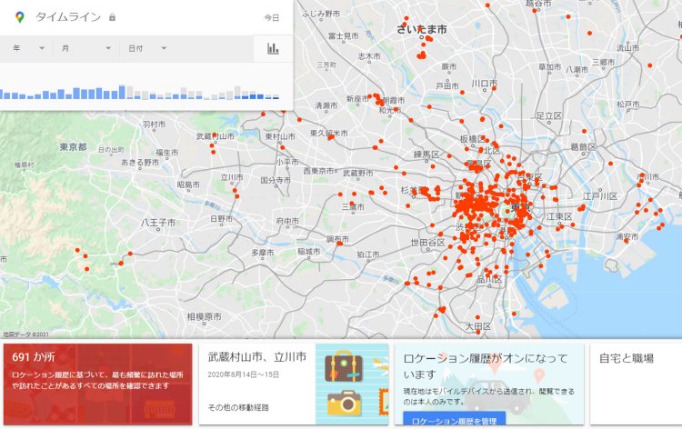Click the suitcase and camera trip thumbnail
Viewport: 682px width, 429px height.
pos(352,384)
